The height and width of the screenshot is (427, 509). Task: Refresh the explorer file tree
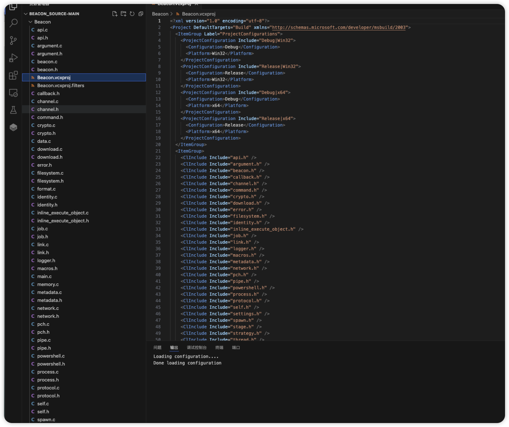[x=132, y=14]
